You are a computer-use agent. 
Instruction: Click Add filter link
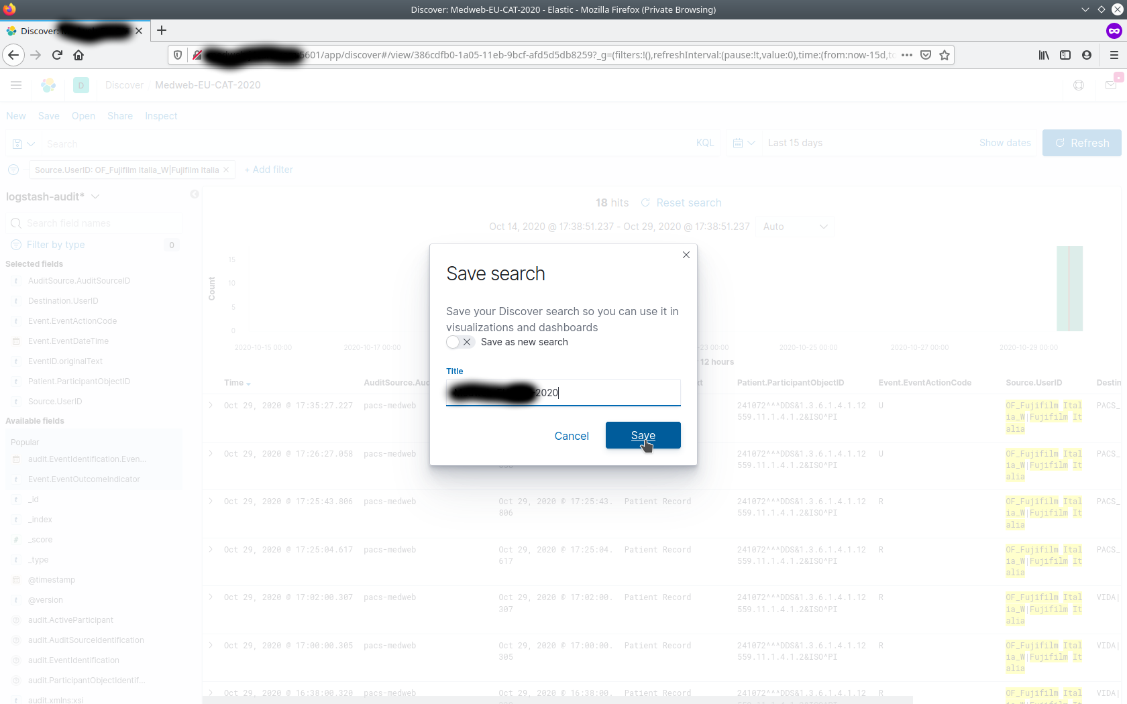(268, 170)
